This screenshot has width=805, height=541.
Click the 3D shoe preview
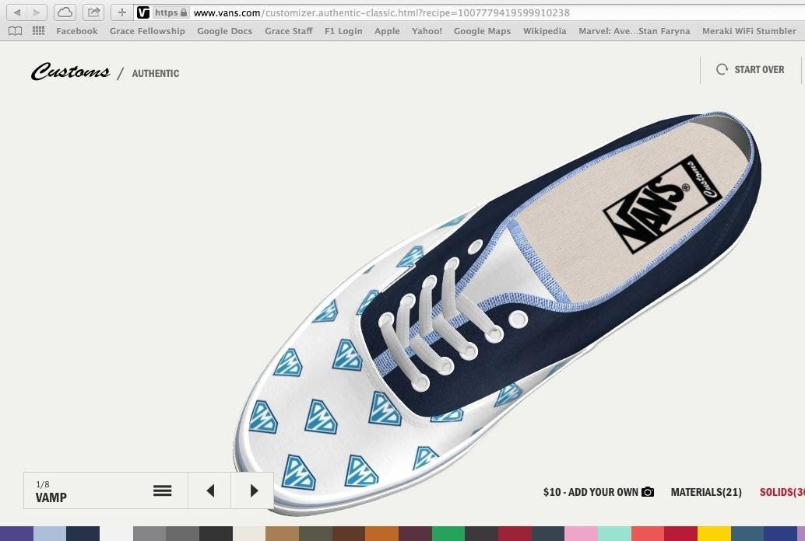(x=498, y=312)
